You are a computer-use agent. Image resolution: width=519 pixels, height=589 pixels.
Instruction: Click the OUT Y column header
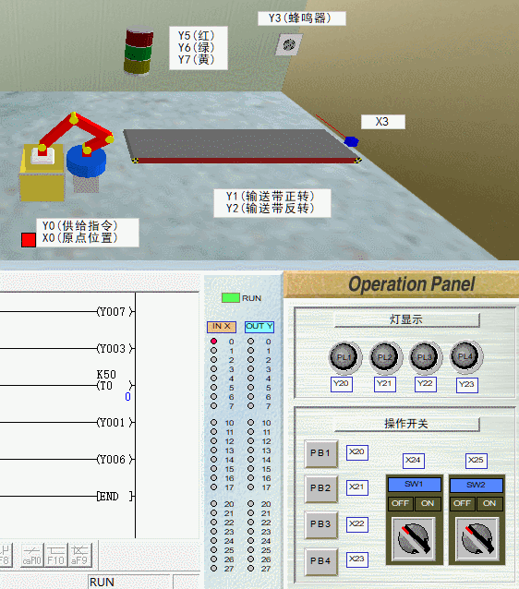click(x=259, y=327)
